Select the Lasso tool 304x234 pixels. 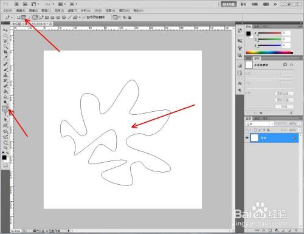(5, 41)
